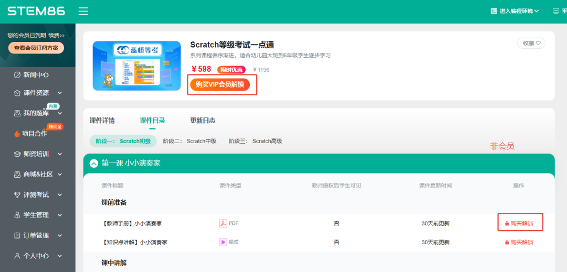Viewport: 567px width, 272px height.
Task: Open the 进入编程环境 dropdown arrow
Action: [x=537, y=11]
